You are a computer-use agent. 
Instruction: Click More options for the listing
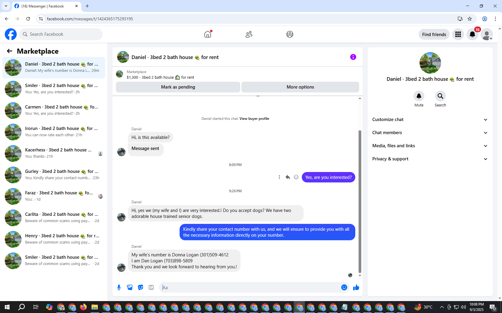(x=300, y=87)
